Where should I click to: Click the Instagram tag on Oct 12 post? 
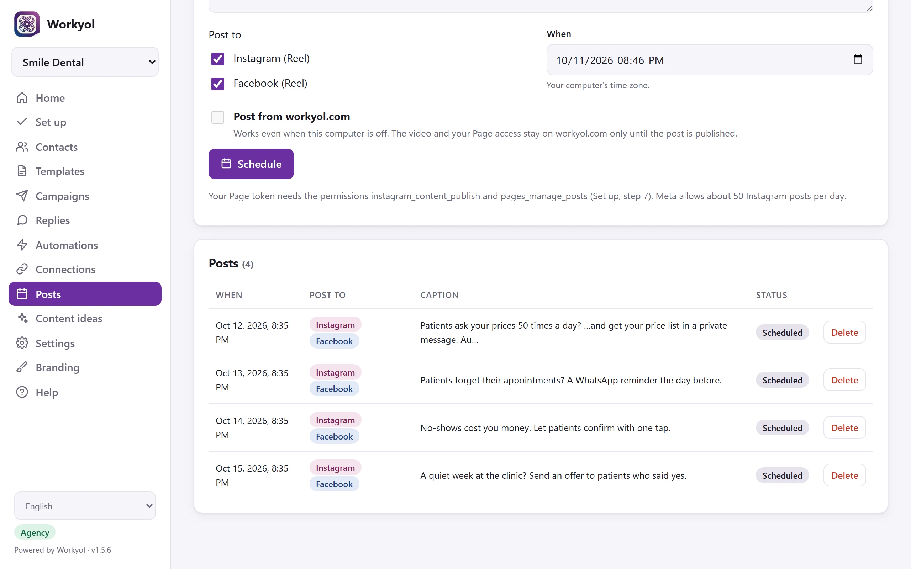point(335,325)
